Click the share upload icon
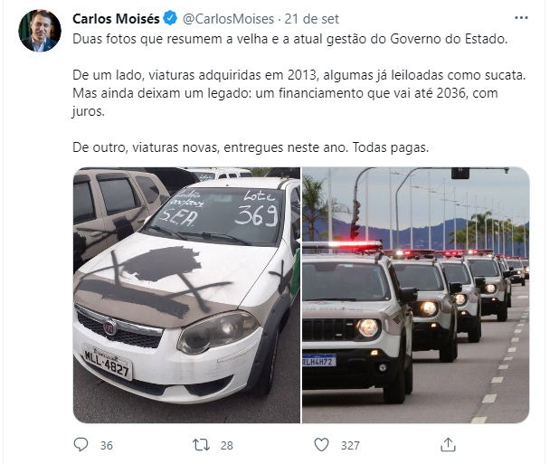This screenshot has width=559, height=464. (448, 445)
